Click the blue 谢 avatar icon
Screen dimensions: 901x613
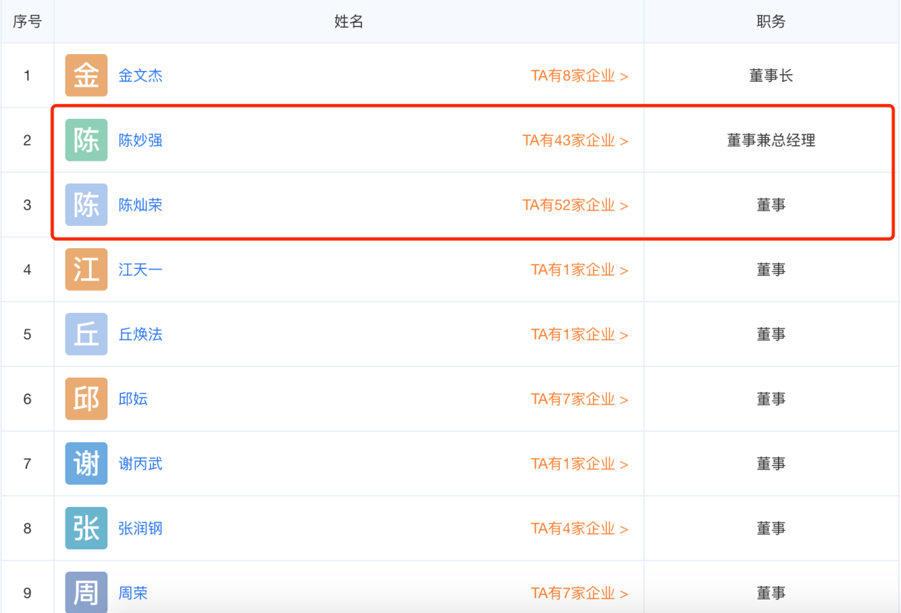[x=86, y=464]
